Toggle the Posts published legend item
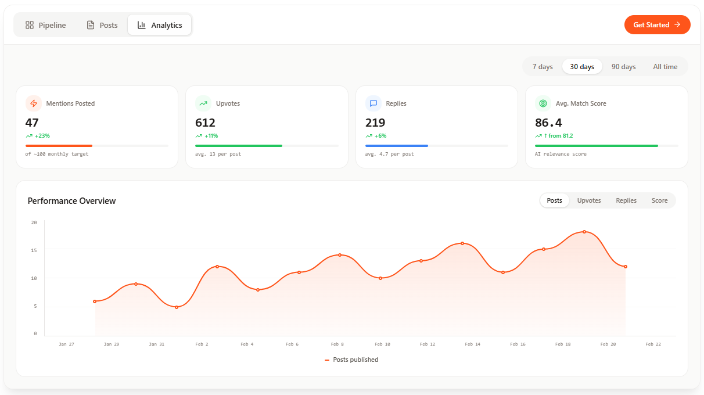The width and height of the screenshot is (704, 395). [x=352, y=360]
